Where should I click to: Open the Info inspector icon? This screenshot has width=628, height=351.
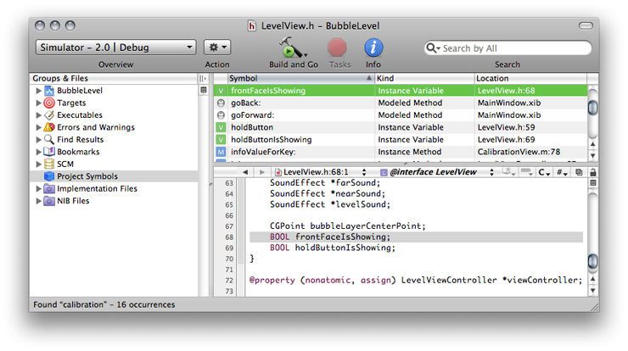pos(373,47)
